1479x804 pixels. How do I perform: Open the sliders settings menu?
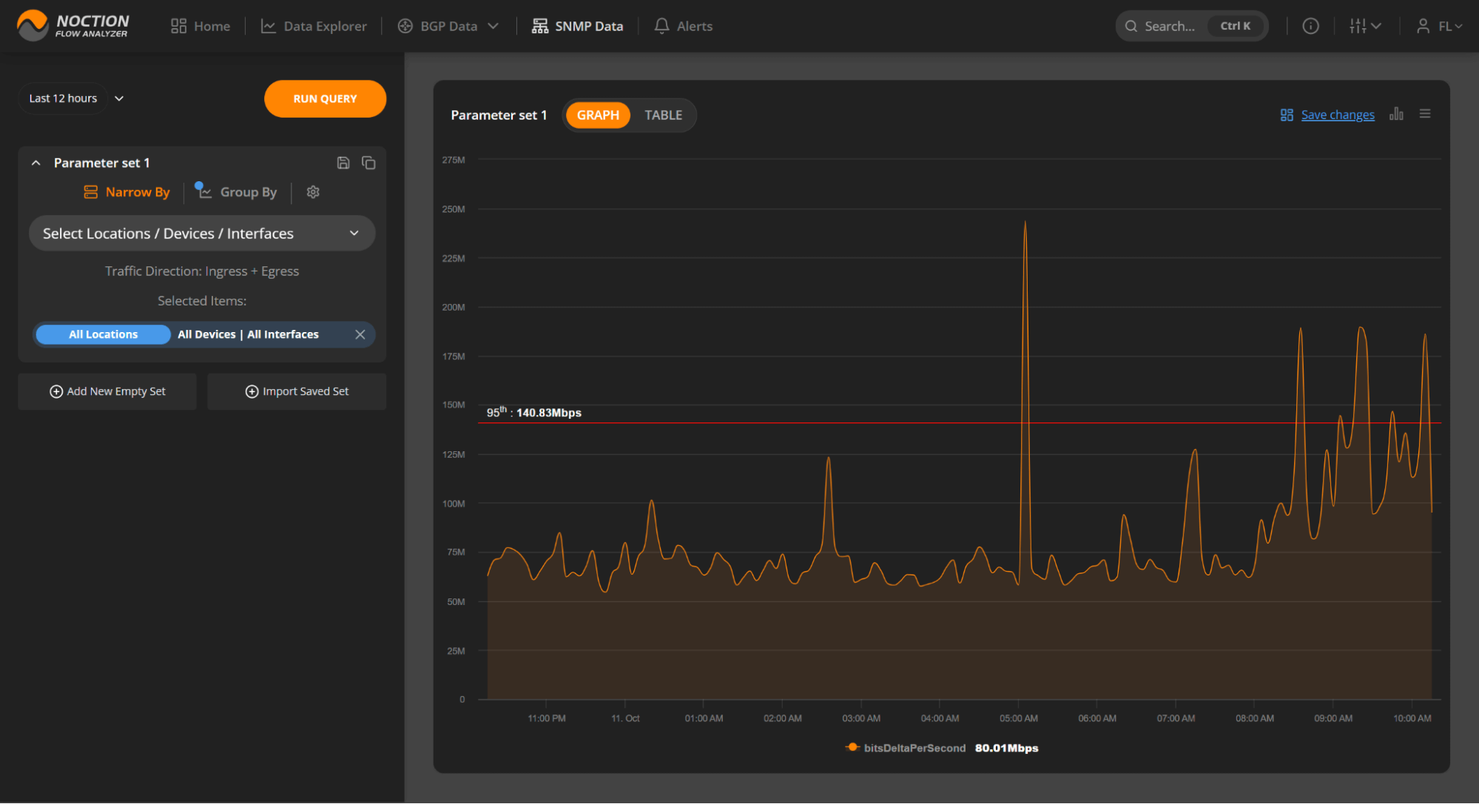click(1364, 26)
